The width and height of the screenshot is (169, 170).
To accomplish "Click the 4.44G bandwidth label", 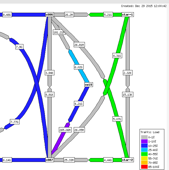I will pos(108,160).
